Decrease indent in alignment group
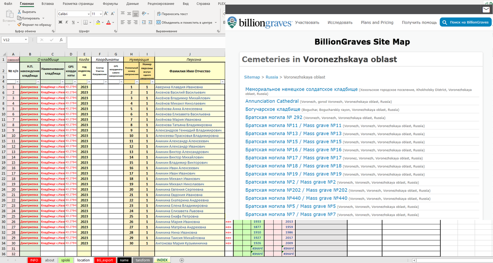Viewport: 493px width, 263px height. [x=143, y=22]
